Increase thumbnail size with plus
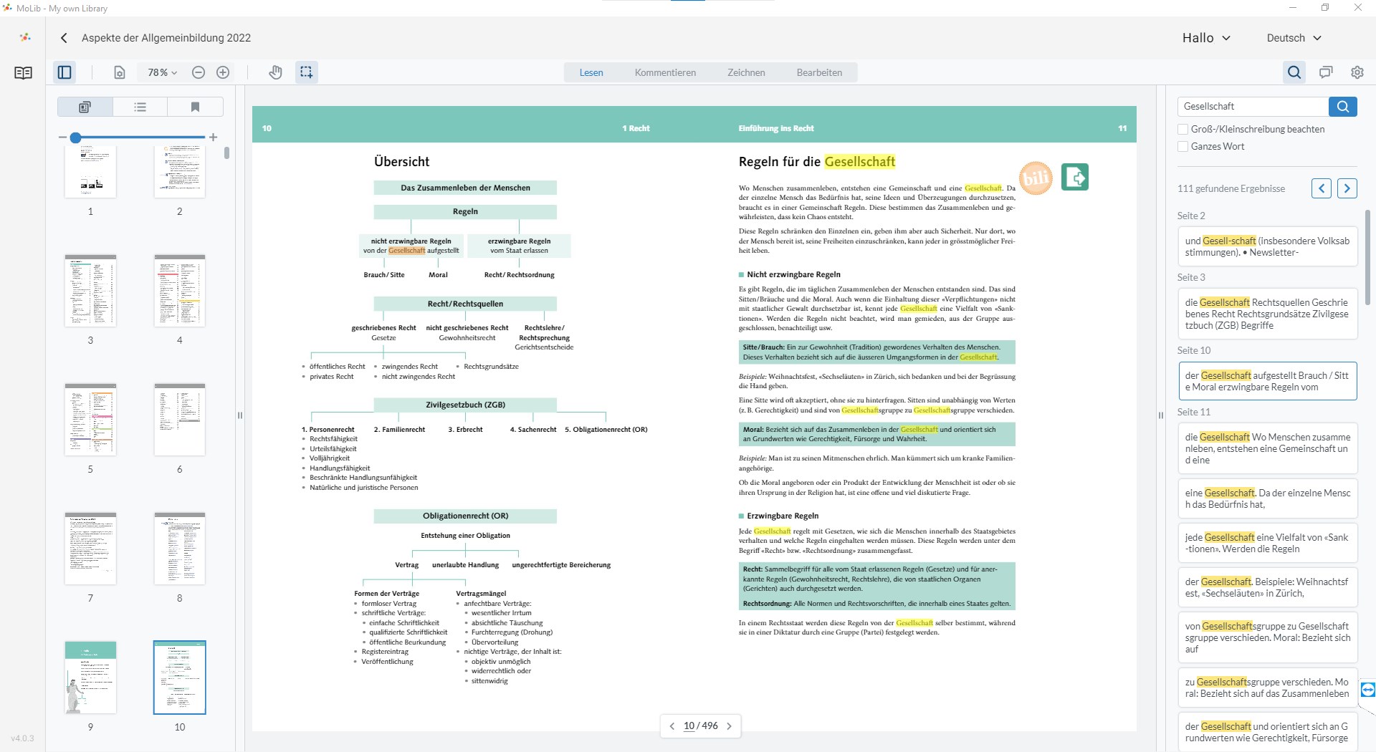This screenshot has height=752, width=1376. coord(213,137)
